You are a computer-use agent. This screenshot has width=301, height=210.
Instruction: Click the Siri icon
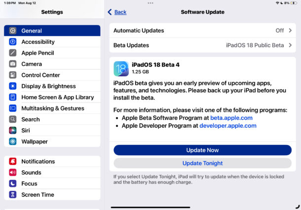click(13, 131)
